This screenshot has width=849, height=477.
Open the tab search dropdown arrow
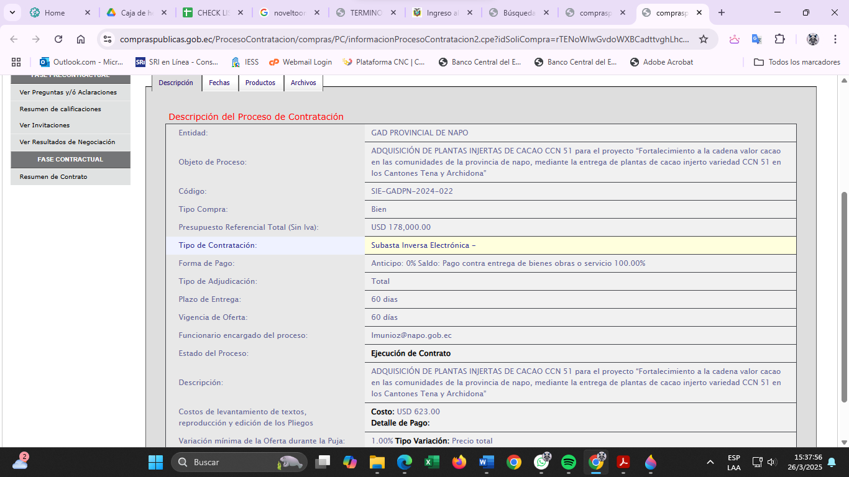pyautogui.click(x=12, y=12)
